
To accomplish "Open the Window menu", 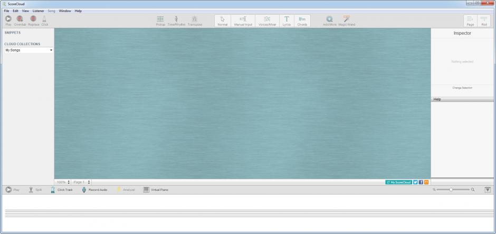I will tap(65, 11).
